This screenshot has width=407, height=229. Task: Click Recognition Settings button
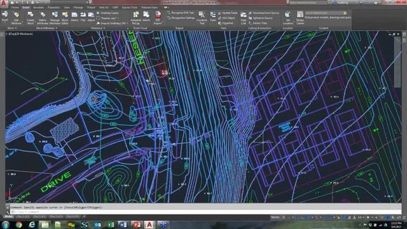tap(181, 18)
